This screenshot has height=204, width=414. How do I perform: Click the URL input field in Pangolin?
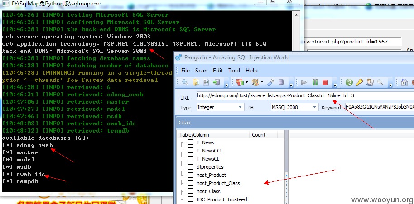coord(305,96)
